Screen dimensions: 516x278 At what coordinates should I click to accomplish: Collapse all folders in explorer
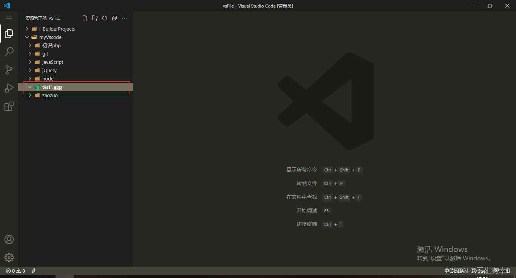pyautogui.click(x=114, y=18)
